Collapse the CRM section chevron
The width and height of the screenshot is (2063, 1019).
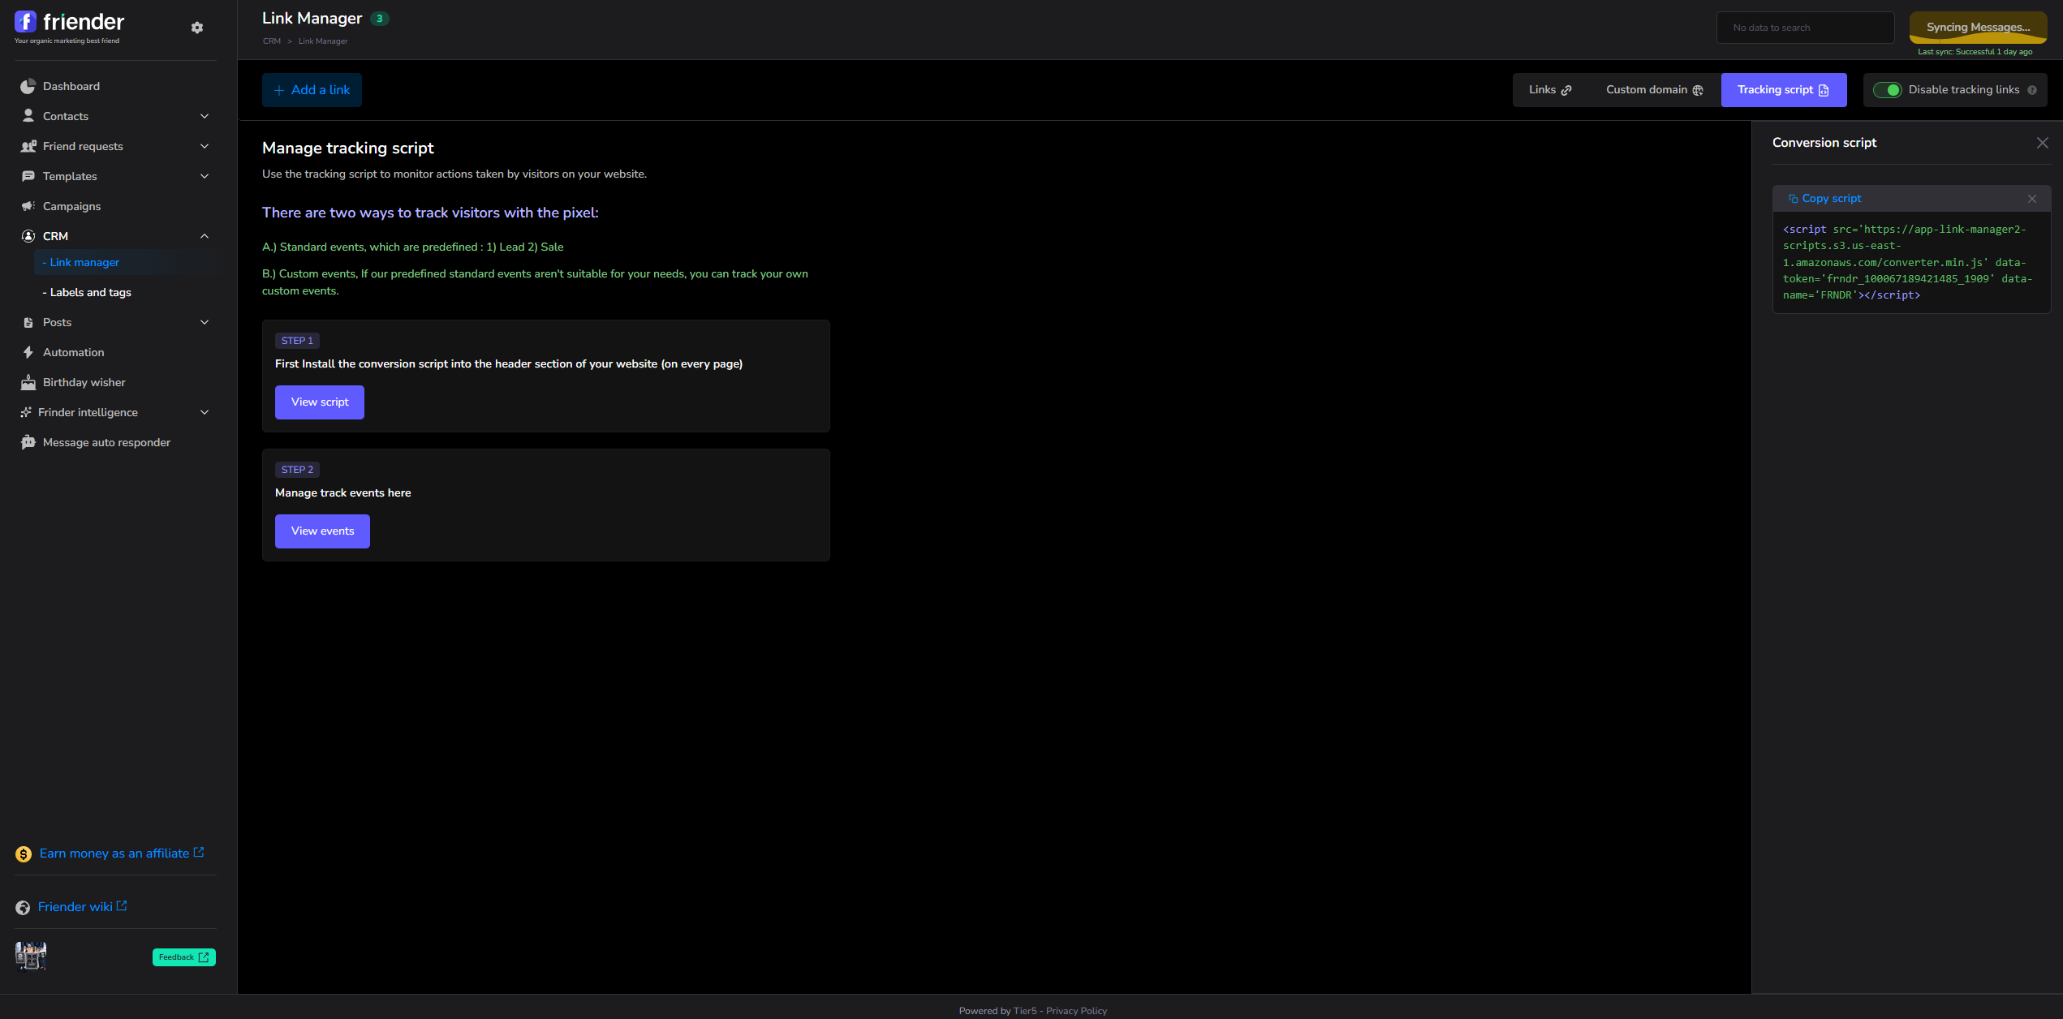(x=205, y=236)
